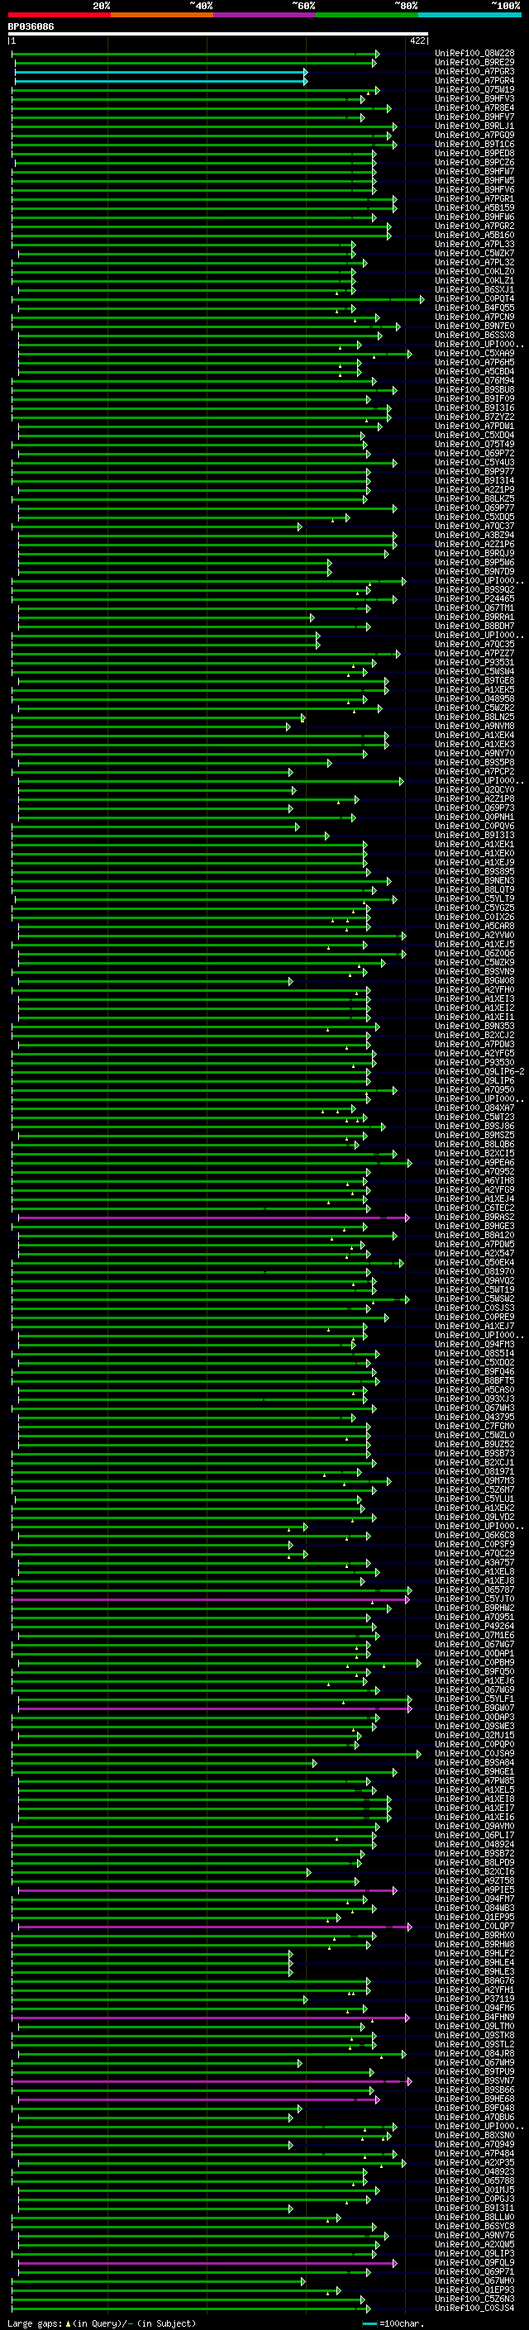Select hit label UniRef100_B9T1C6
This screenshot has width=529, height=2330.
474,144
